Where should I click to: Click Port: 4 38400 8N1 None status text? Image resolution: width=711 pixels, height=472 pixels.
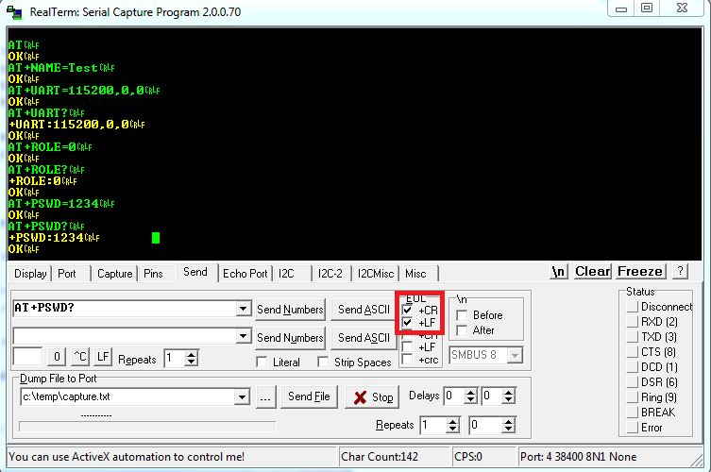coord(578,457)
